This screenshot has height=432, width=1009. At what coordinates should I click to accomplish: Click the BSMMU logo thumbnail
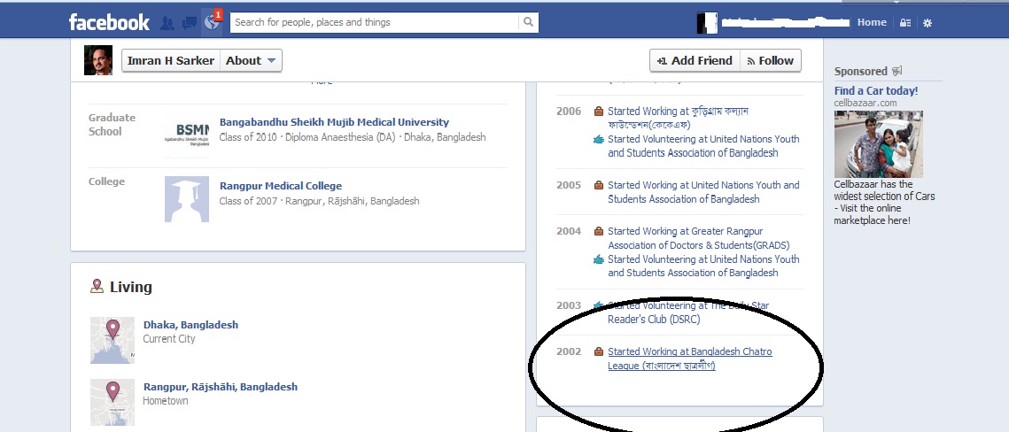pyautogui.click(x=187, y=135)
